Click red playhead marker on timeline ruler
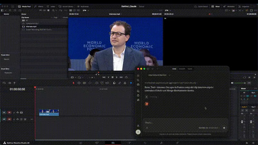 (x=35, y=87)
